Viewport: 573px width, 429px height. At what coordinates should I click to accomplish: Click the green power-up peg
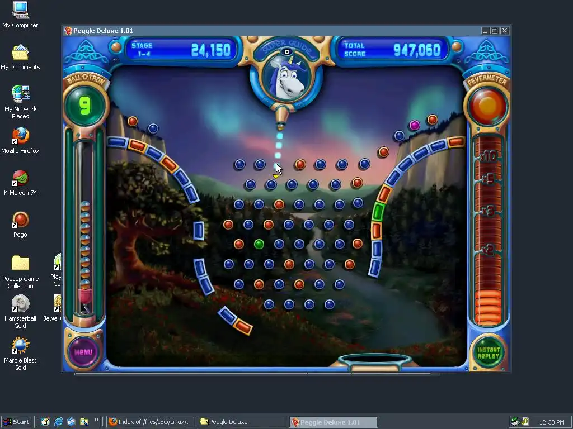pos(259,244)
